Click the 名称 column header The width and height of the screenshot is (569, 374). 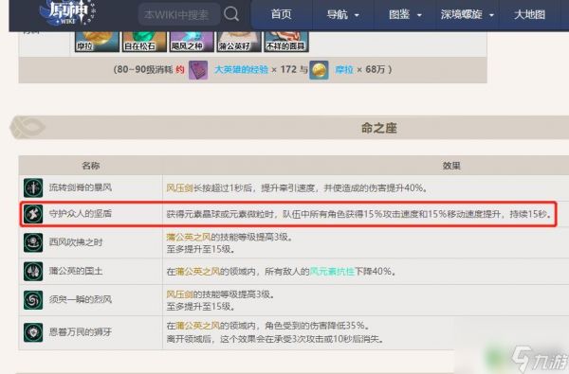[x=91, y=166]
